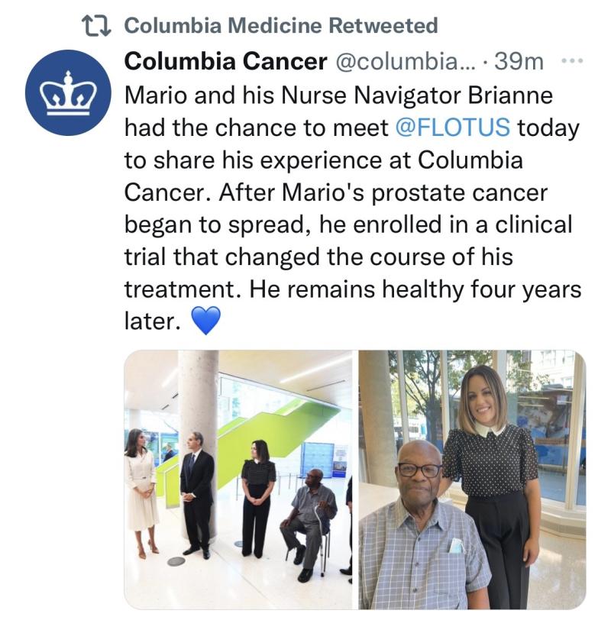Click the 'prostate cancer' phrase in tweet
The width and height of the screenshot is (611, 620).
460,193
